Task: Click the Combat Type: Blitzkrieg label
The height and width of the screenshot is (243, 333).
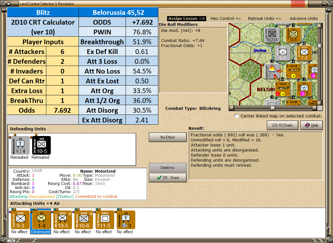Action: (193, 109)
